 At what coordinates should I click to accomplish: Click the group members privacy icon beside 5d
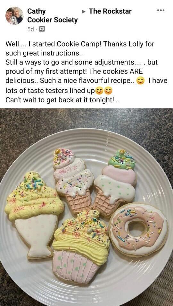pyautogui.click(x=42, y=29)
